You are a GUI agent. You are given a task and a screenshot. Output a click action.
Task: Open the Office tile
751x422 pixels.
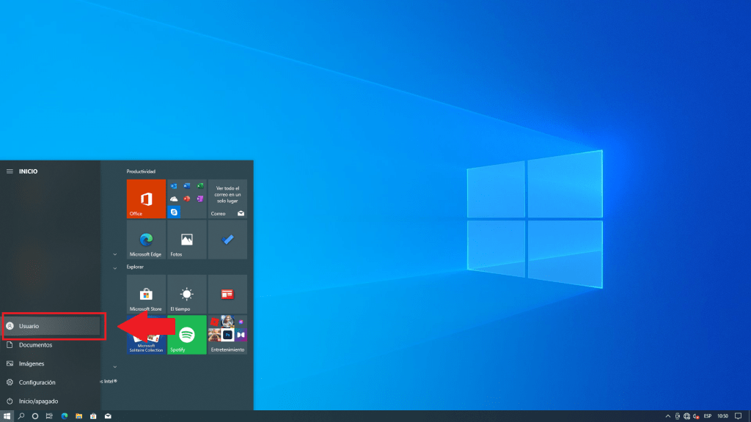pos(146,199)
